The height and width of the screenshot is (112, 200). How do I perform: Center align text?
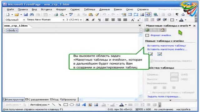pos(113,20)
